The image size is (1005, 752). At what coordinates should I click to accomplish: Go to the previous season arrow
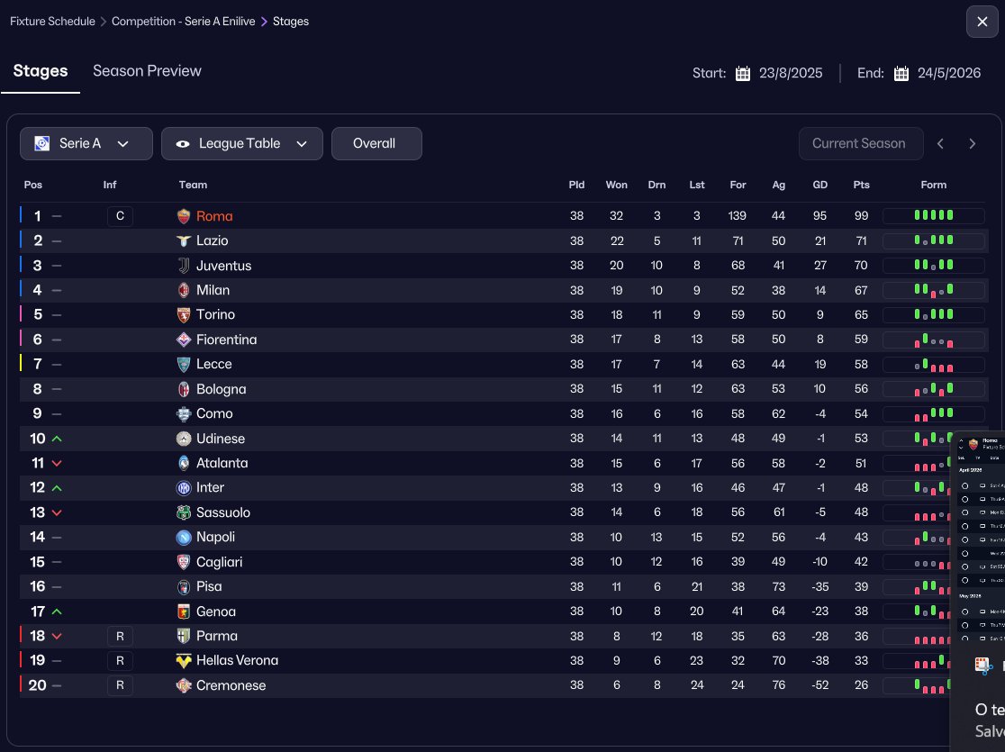point(940,143)
